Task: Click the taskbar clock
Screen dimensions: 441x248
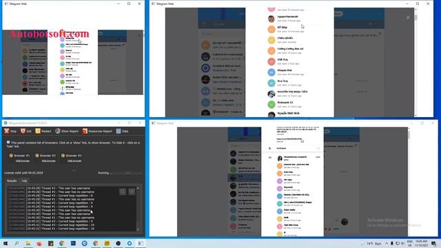Action: pyautogui.click(x=421, y=243)
